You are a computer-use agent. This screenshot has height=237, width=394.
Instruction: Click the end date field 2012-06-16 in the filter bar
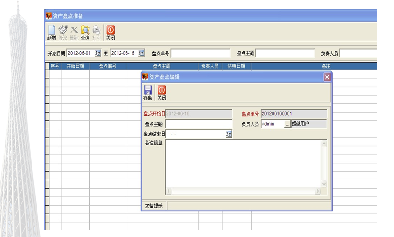(124, 53)
